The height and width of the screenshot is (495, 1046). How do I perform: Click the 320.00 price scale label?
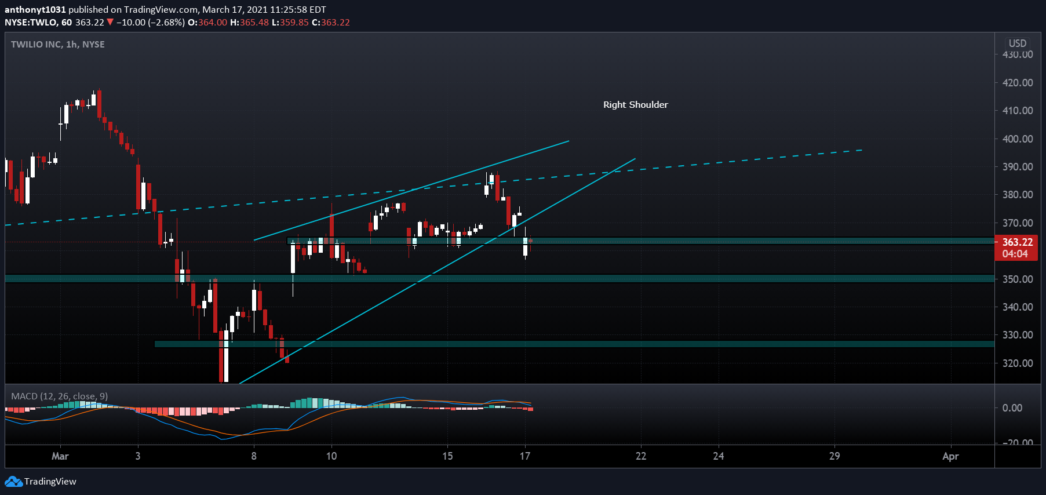[1018, 363]
